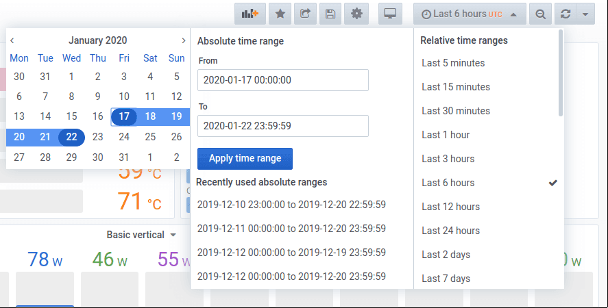Open the share dashboard icon
This screenshot has height=308, width=608.
(306, 14)
